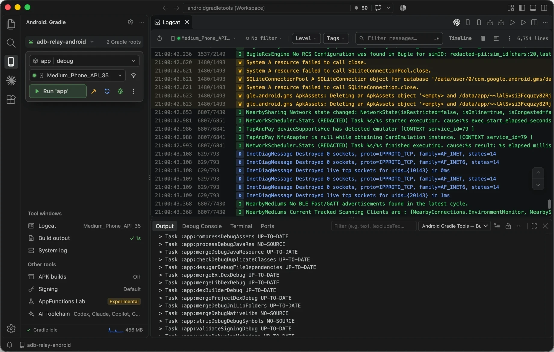Open the Android Gradle Tools output channel dropdown
The height and width of the screenshot is (352, 554).
coord(454,226)
